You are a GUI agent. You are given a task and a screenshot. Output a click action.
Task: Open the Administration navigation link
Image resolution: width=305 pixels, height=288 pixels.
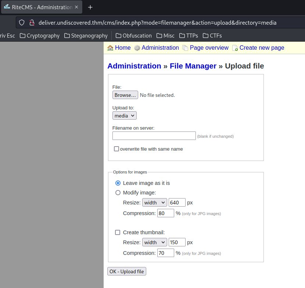pos(160,48)
